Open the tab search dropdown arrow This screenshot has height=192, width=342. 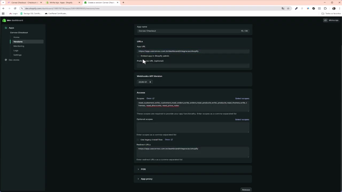(3, 2)
